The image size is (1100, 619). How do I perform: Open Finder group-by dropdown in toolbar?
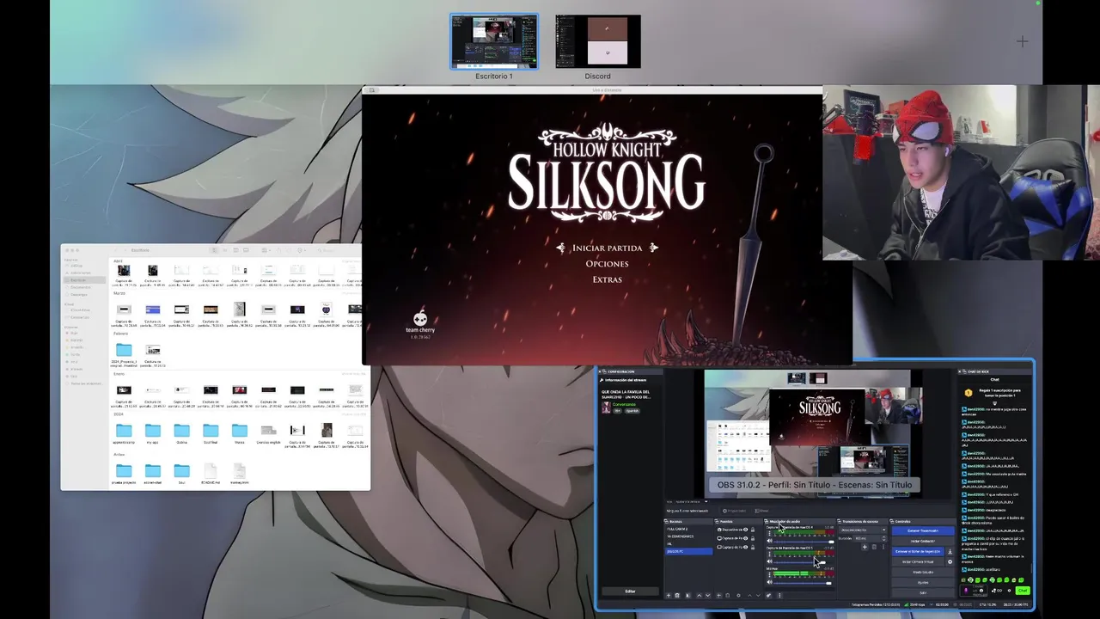click(x=266, y=250)
